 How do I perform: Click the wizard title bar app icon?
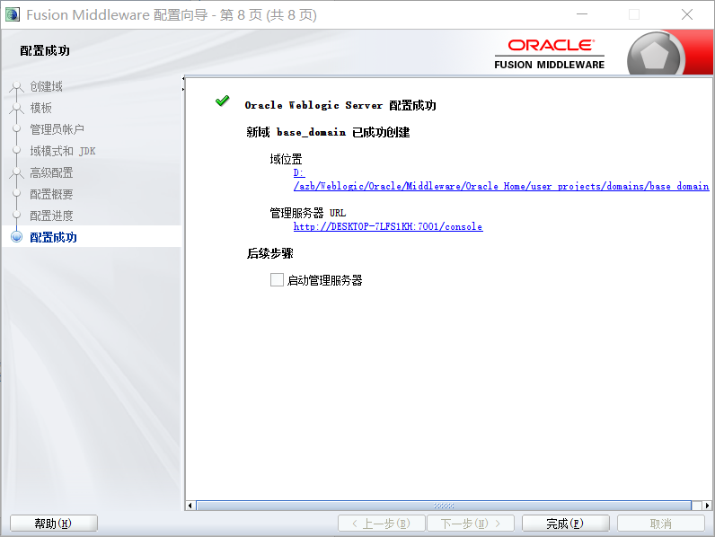point(13,14)
